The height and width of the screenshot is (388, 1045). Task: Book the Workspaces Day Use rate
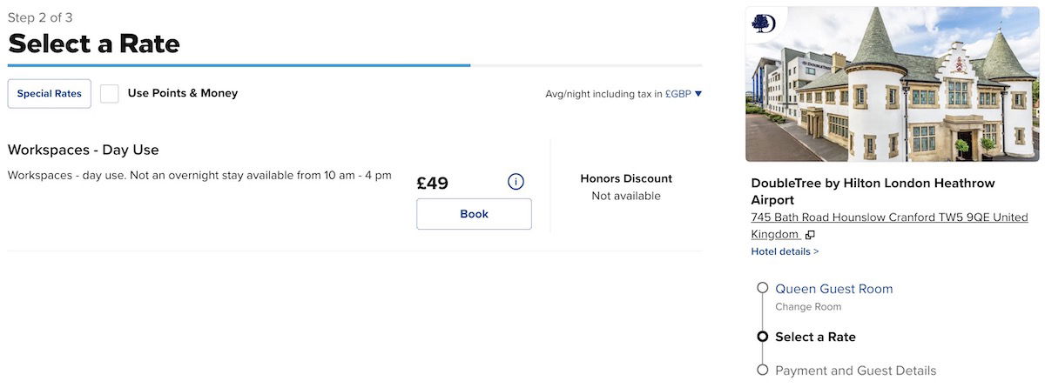[x=474, y=214]
